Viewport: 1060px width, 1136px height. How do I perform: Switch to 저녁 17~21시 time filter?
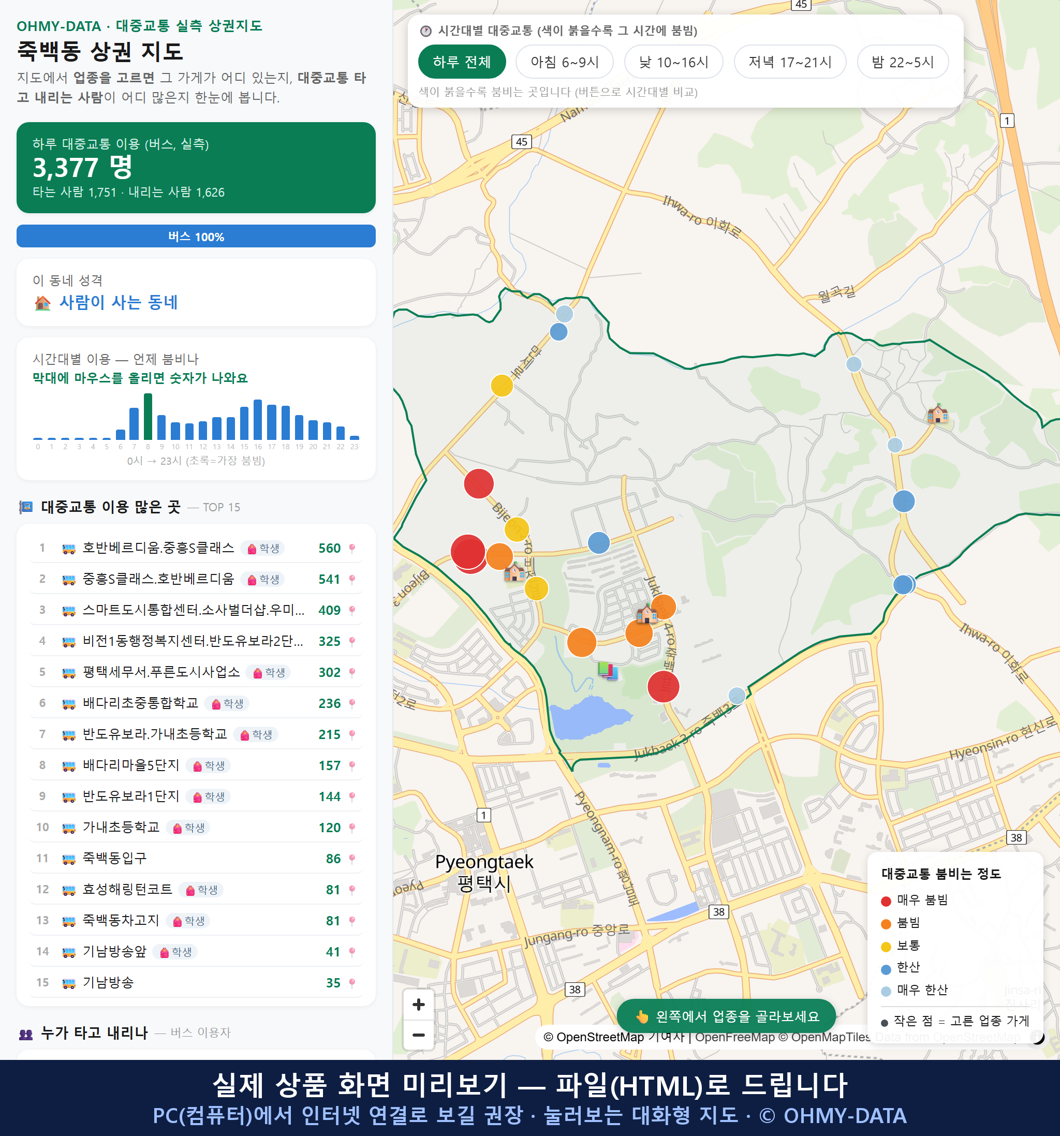point(790,62)
